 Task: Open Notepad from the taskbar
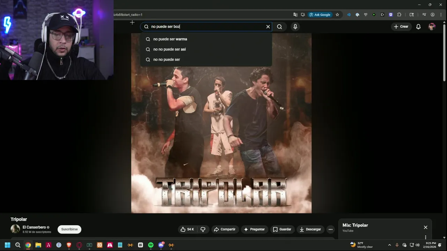(120, 245)
